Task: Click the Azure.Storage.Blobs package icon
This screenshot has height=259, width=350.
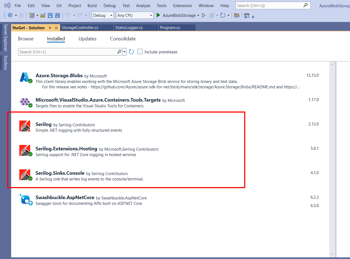Action: pyautogui.click(x=26, y=77)
